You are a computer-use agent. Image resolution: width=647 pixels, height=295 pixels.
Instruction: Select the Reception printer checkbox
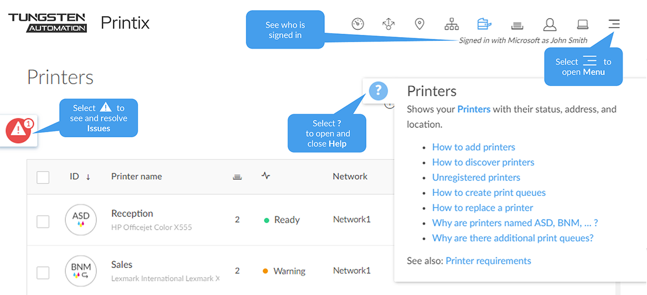43,221
